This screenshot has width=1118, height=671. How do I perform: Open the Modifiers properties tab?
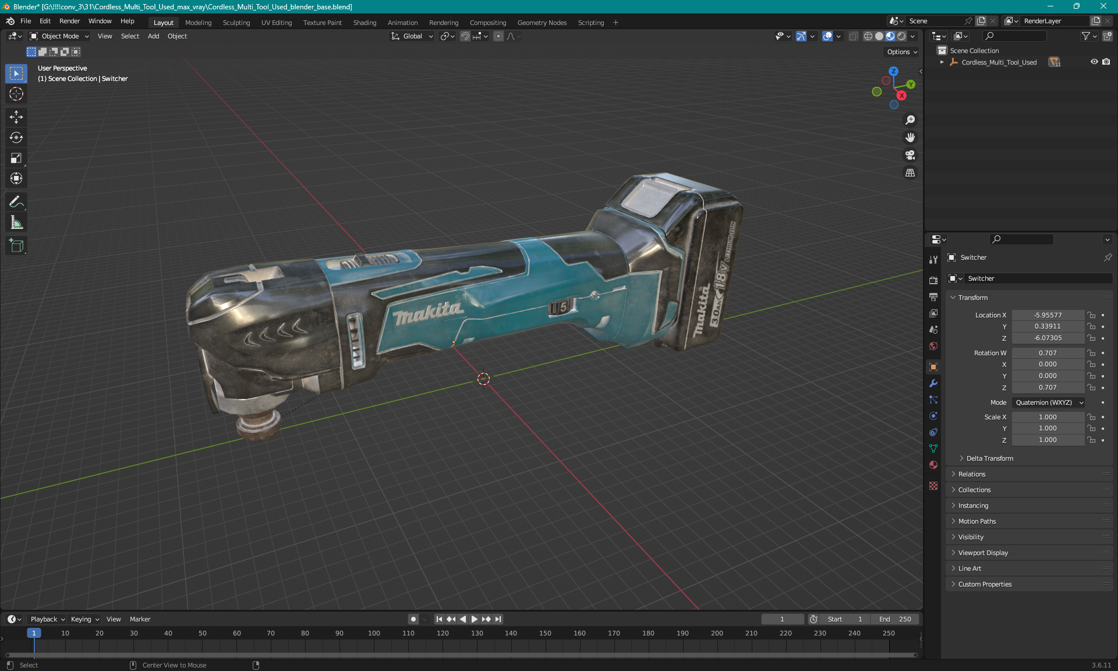(933, 383)
